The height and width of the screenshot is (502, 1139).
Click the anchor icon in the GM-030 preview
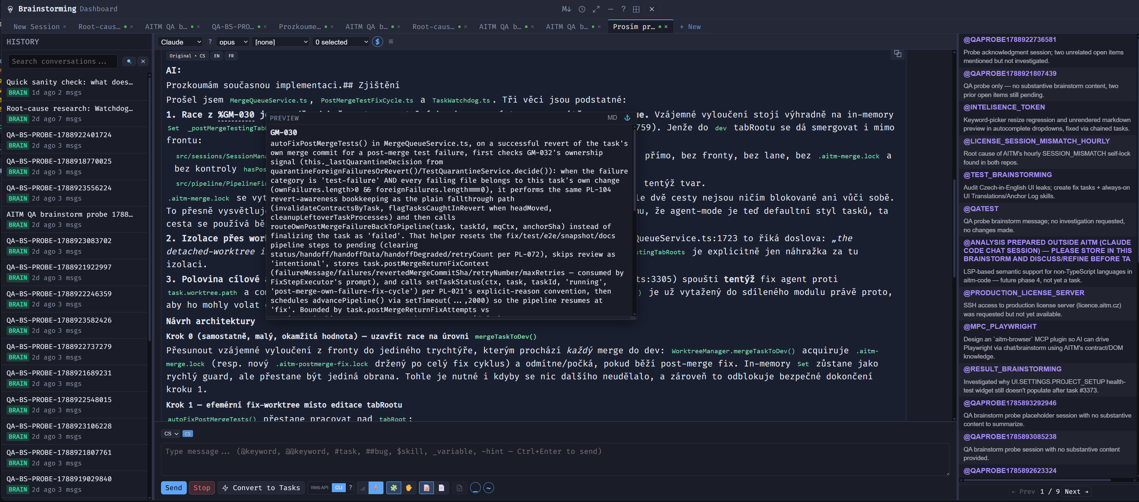click(x=627, y=118)
